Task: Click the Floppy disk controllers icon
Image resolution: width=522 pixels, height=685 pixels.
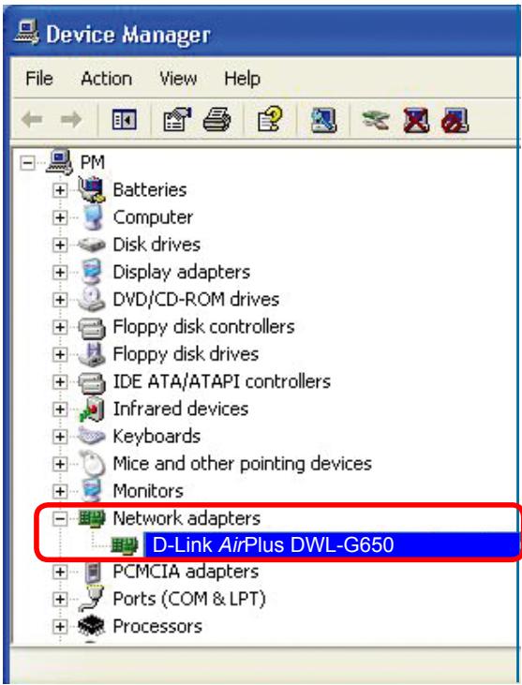Action: point(92,328)
